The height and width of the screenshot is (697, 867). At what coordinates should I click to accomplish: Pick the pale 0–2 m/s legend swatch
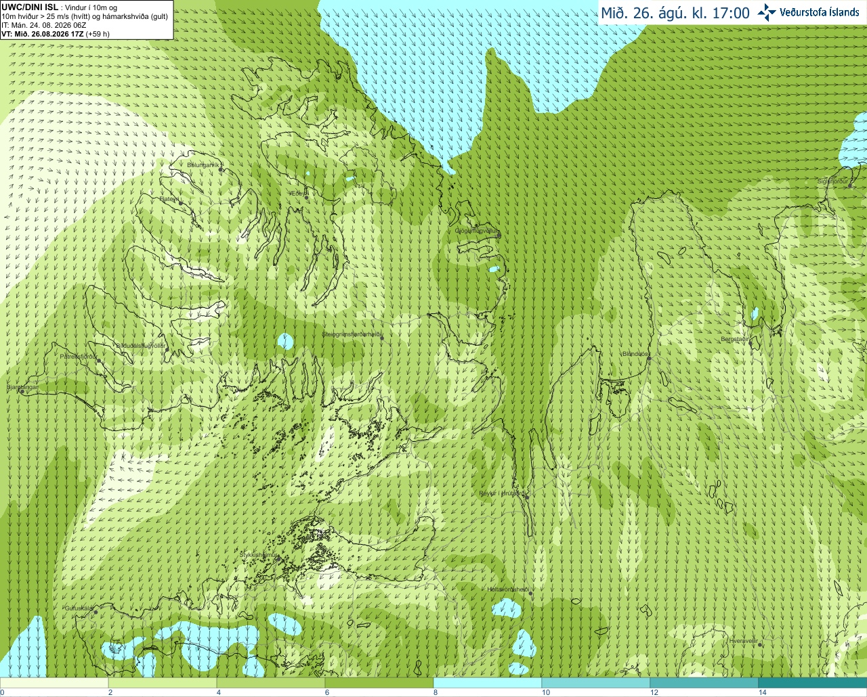coord(54,683)
